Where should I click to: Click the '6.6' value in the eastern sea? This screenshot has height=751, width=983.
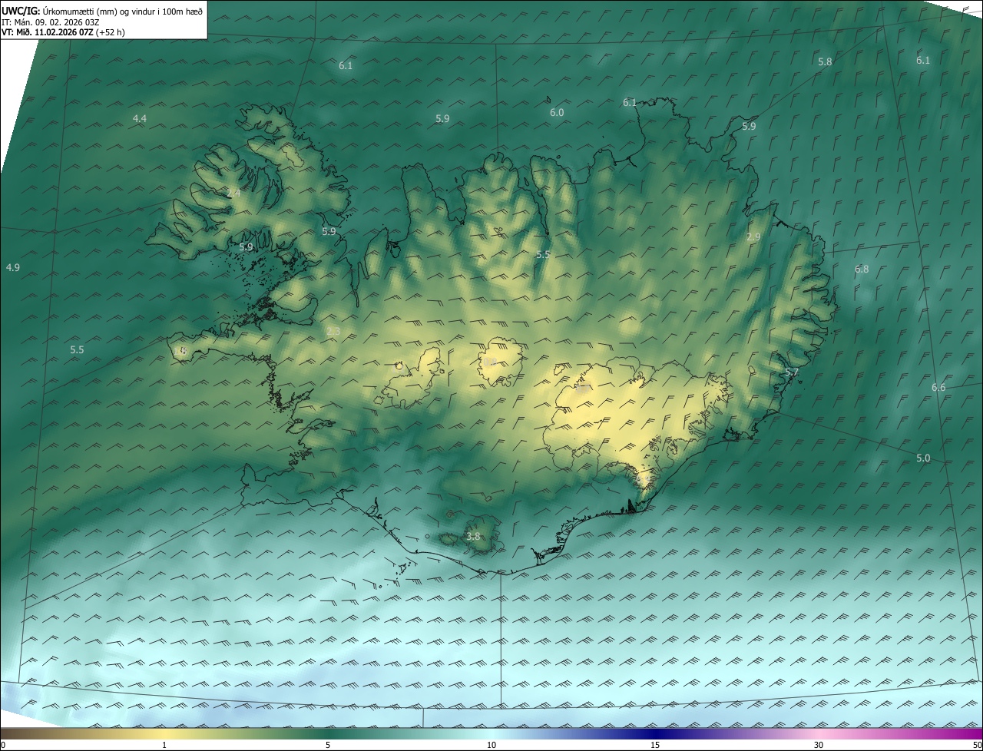[938, 388]
